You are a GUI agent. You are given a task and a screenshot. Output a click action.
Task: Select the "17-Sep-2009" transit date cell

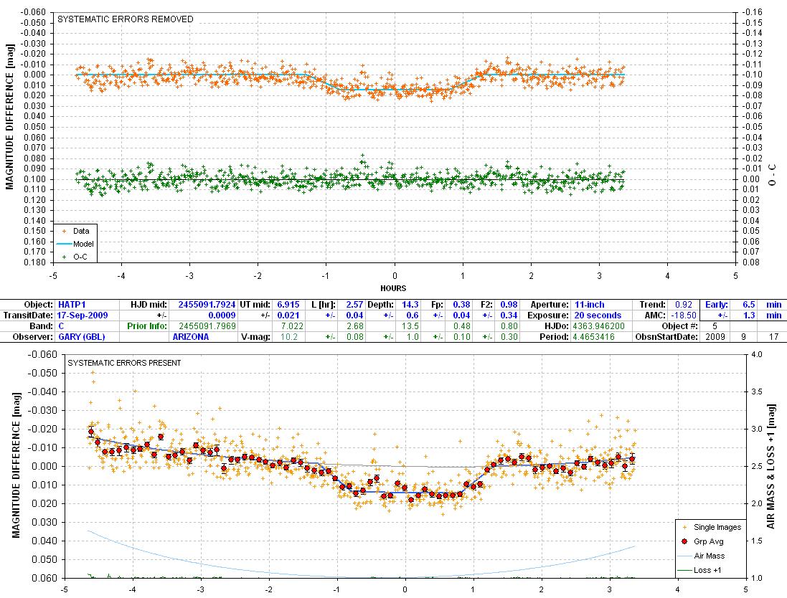tap(81, 315)
